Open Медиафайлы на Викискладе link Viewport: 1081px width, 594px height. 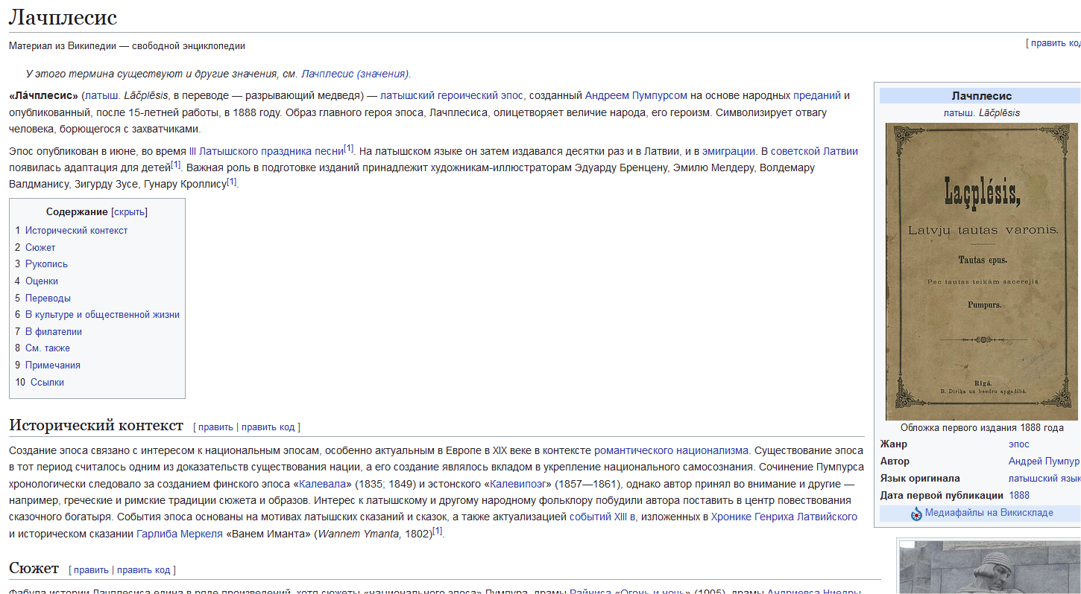point(989,513)
